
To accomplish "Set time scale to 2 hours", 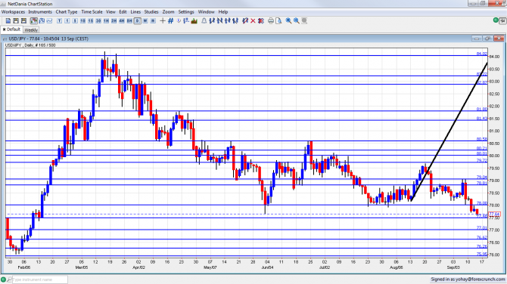I will pyautogui.click(x=114, y=20).
